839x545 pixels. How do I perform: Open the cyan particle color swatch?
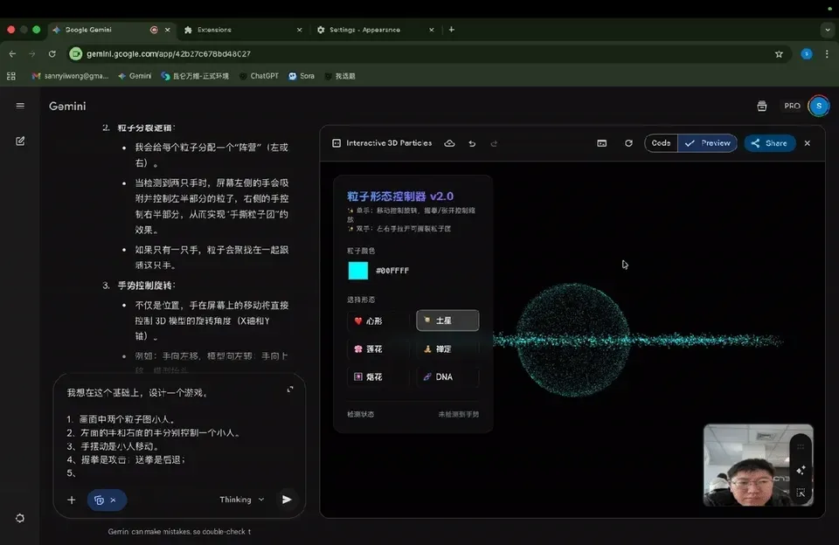358,271
